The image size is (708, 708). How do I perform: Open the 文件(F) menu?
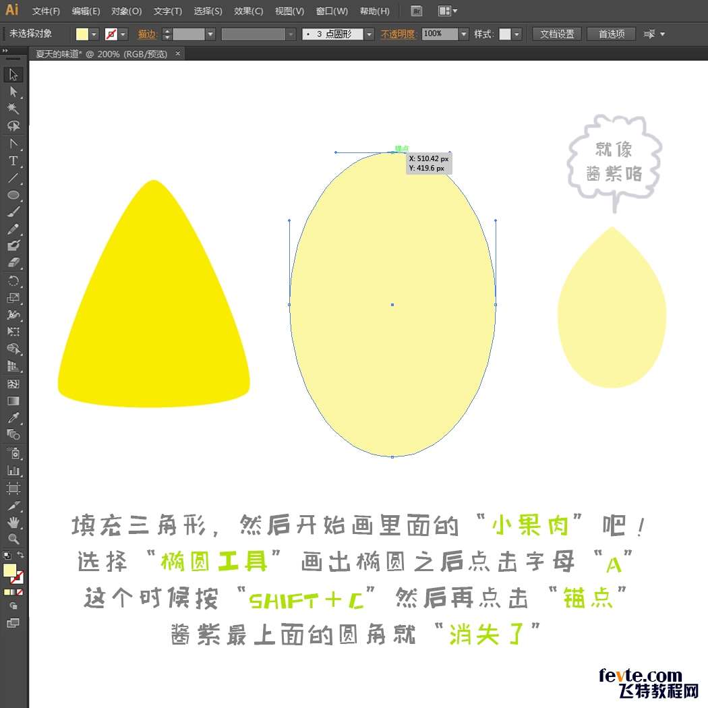[x=46, y=11]
